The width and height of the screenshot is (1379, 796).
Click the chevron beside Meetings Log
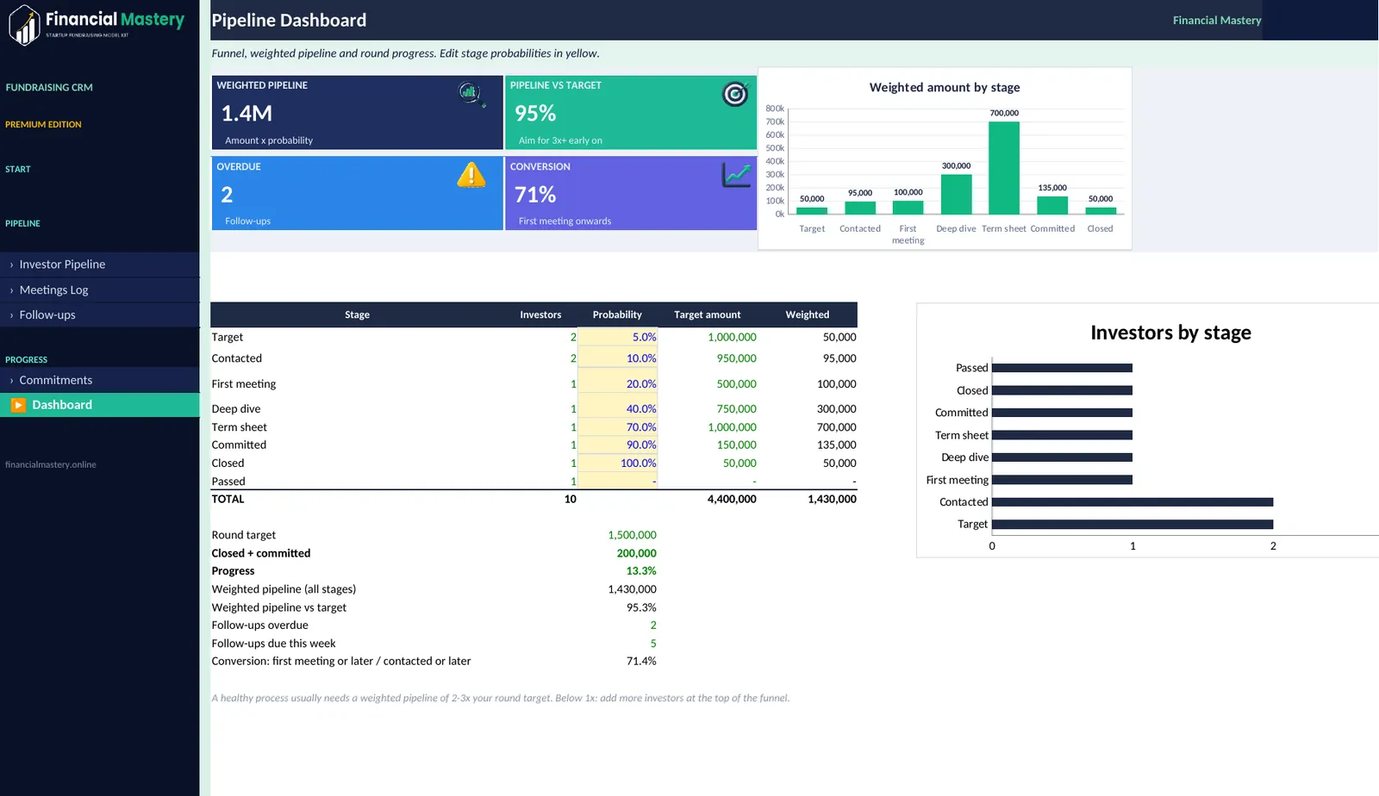[11, 290]
